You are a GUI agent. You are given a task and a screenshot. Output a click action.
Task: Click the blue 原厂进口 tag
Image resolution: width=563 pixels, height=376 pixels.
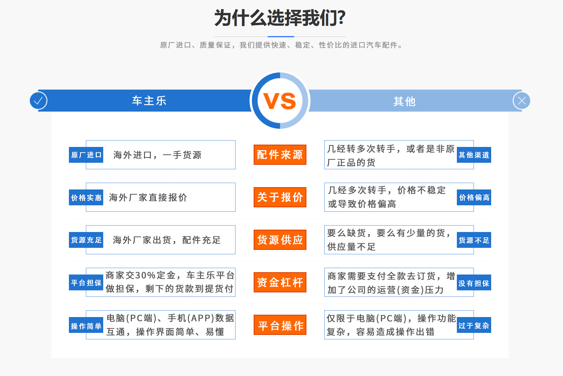tap(86, 155)
